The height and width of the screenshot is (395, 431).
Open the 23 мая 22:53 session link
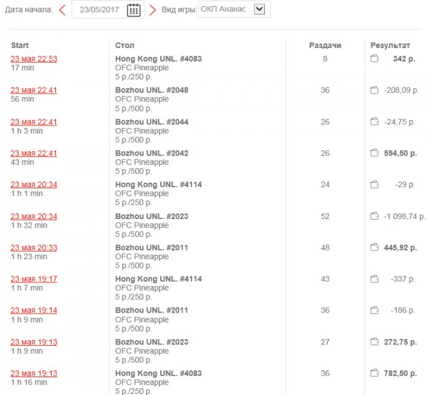point(34,59)
